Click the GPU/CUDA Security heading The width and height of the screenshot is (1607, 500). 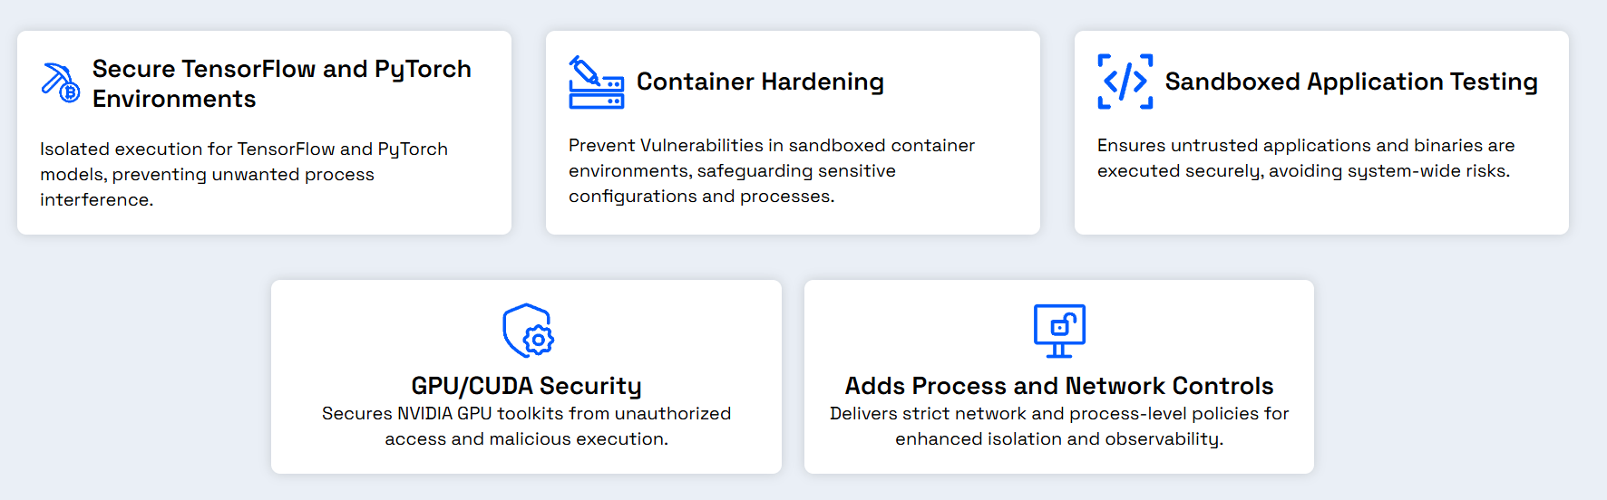point(526,386)
